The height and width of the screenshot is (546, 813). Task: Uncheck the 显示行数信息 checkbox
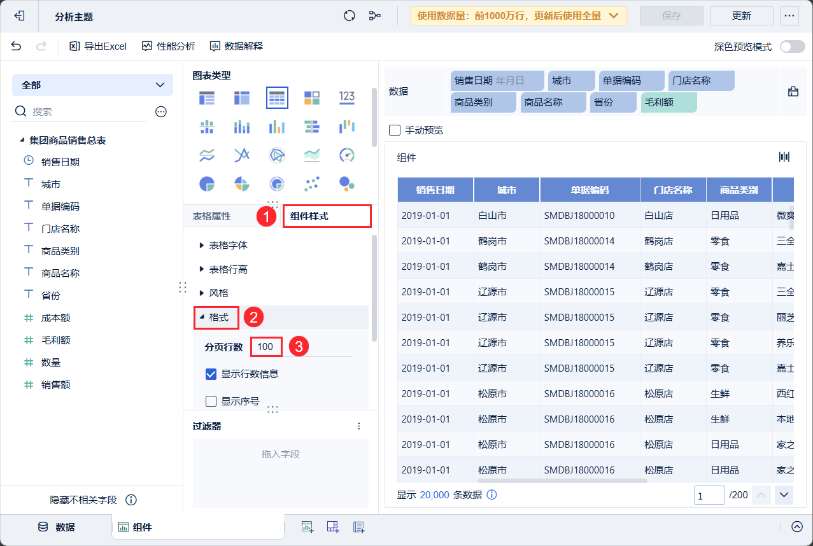coord(211,374)
